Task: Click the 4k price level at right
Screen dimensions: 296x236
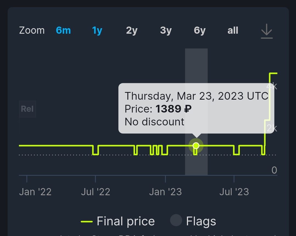Action: [x=272, y=86]
